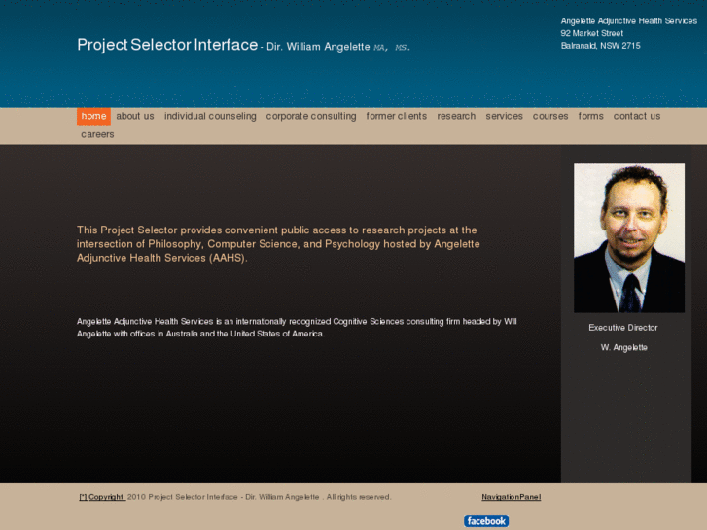
Task: Click the 'internationally recognized Cognitive Sciences' paragraph
Action: pyautogui.click(x=297, y=328)
